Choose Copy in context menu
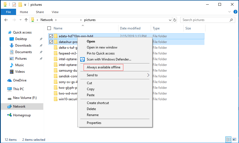The height and width of the screenshot is (143, 239). point(91,89)
